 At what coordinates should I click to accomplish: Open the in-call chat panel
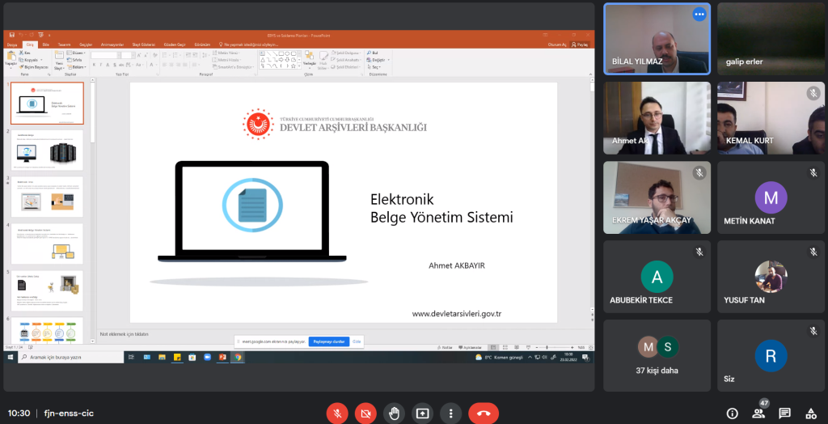(x=784, y=413)
